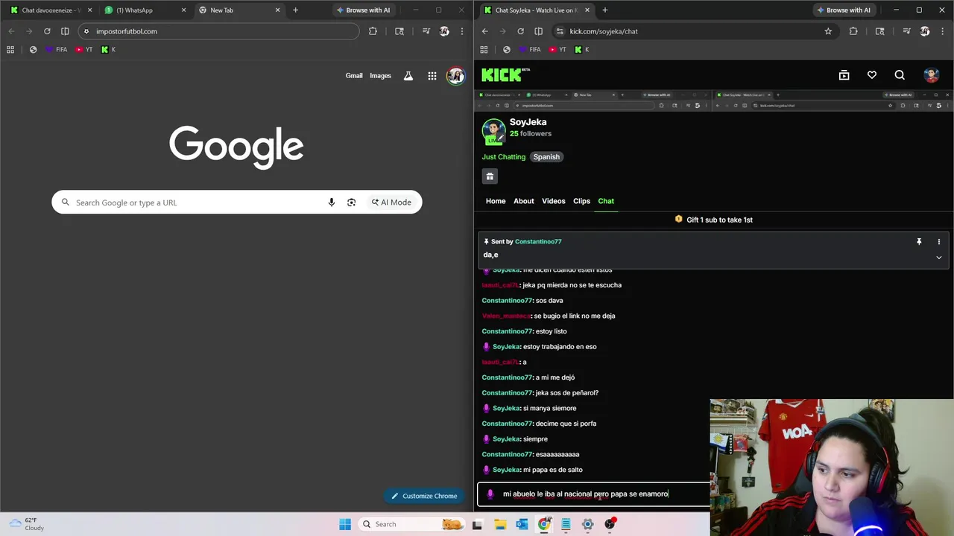Open Chrome menu in Kick window
The image size is (954, 536).
point(943,31)
